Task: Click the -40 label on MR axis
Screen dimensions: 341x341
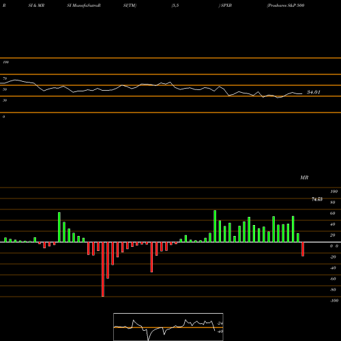Action: click(x=333, y=268)
